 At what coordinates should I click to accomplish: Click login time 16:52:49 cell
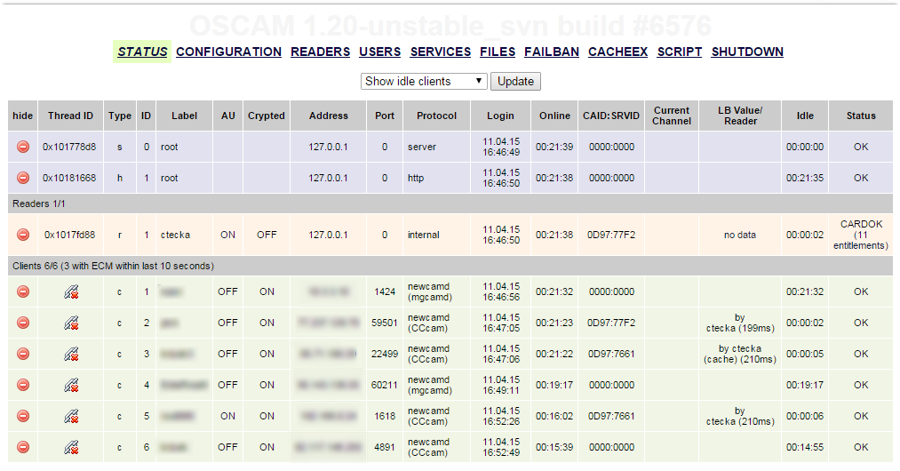501,447
